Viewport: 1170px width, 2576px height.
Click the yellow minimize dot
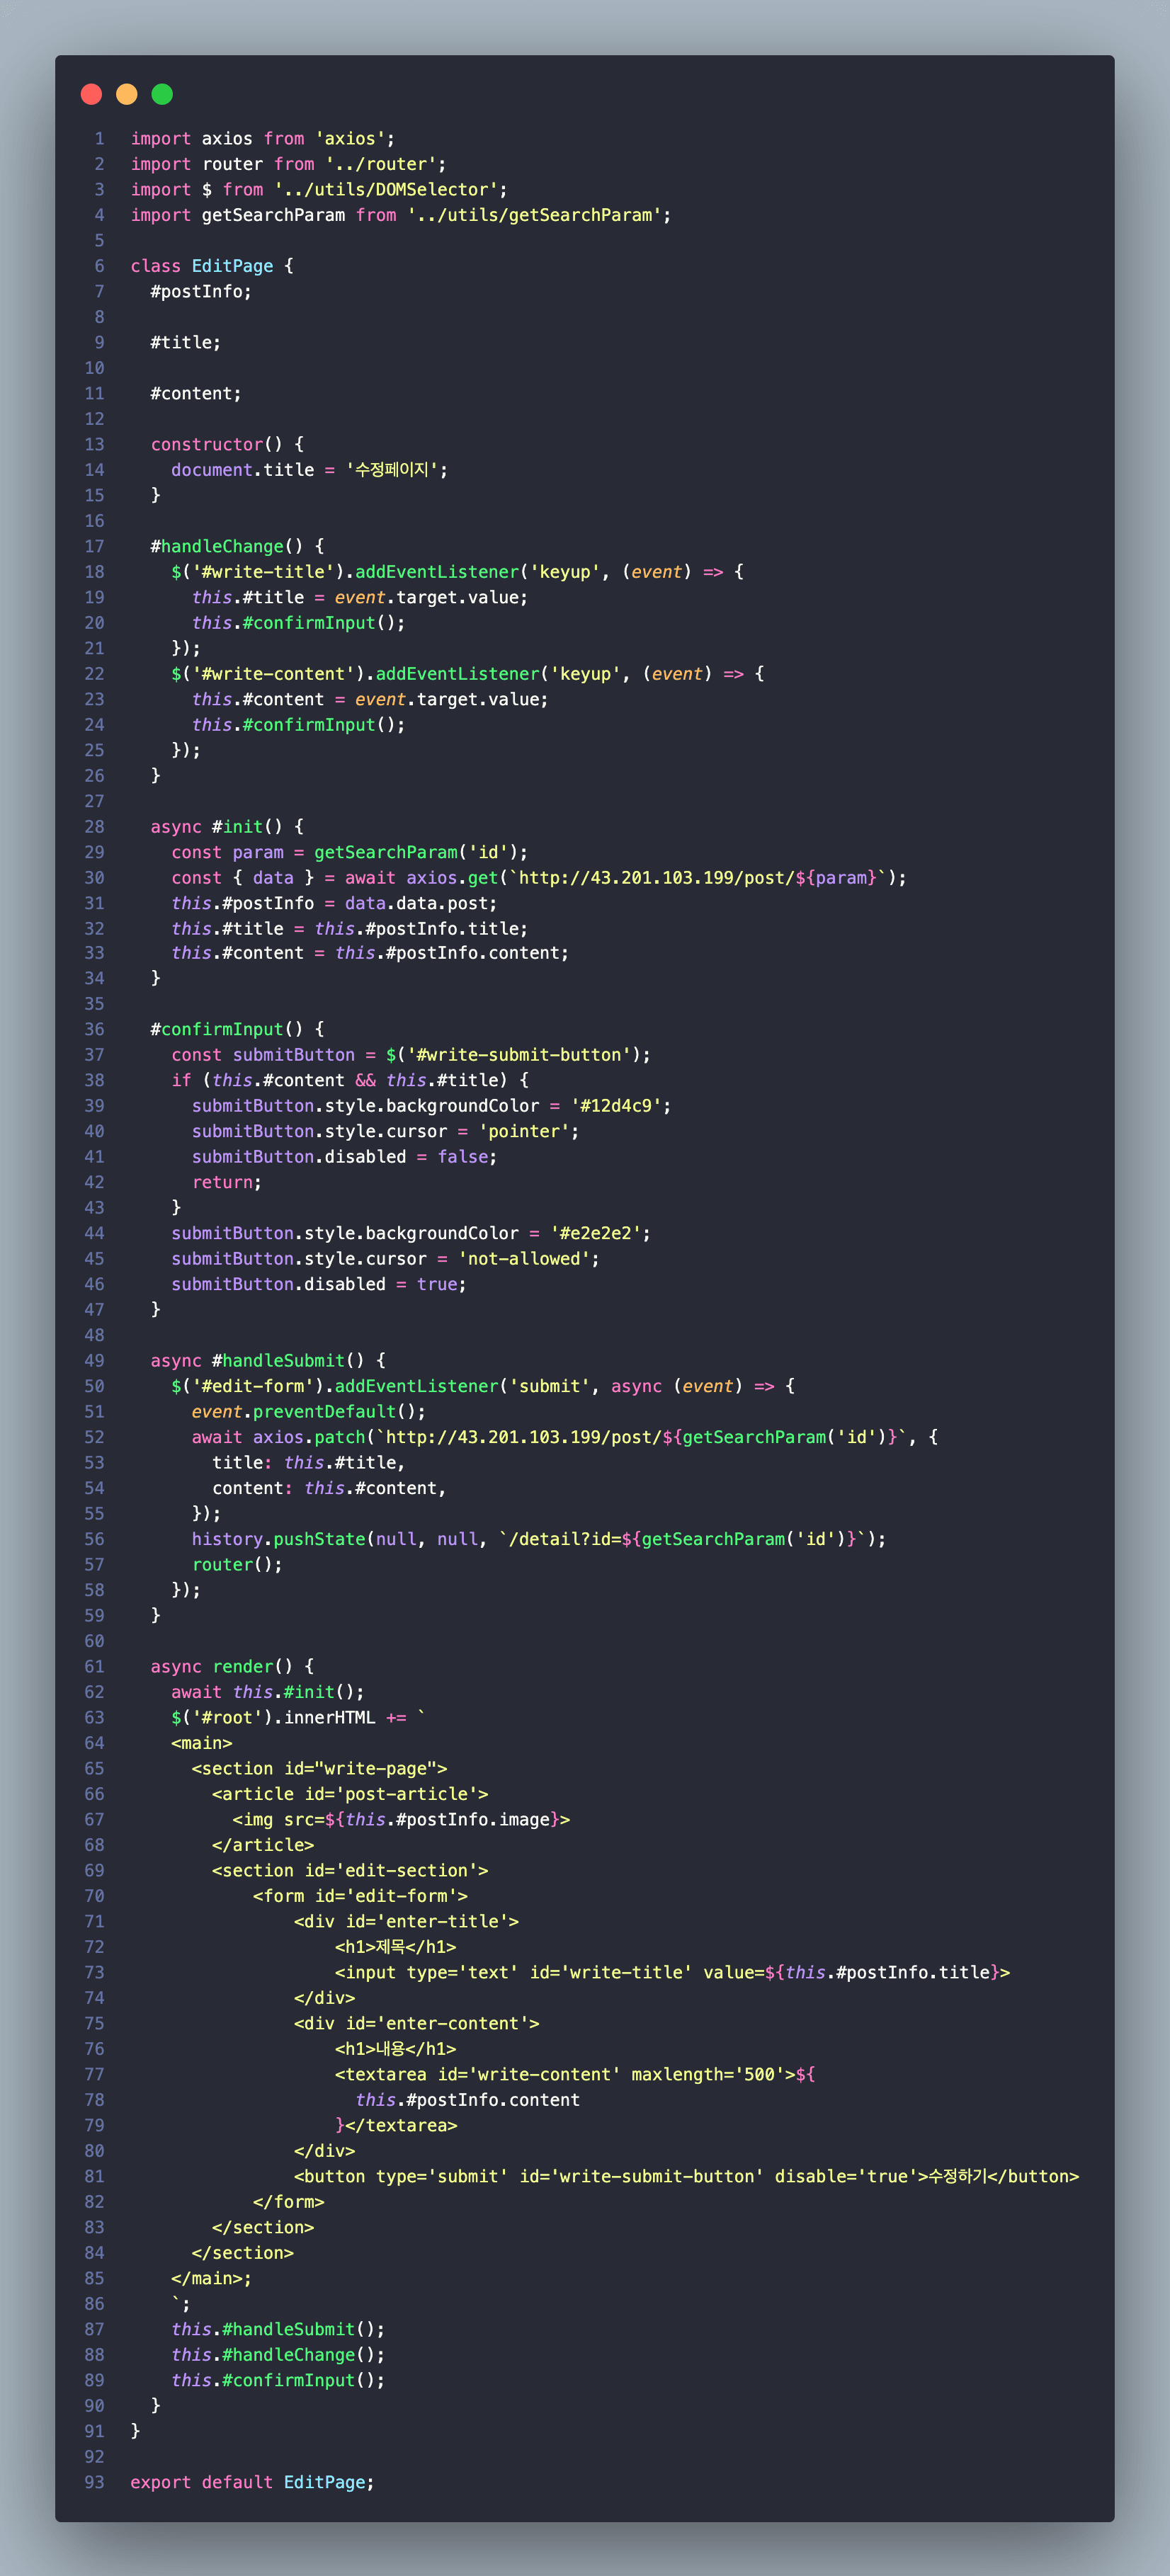[127, 94]
